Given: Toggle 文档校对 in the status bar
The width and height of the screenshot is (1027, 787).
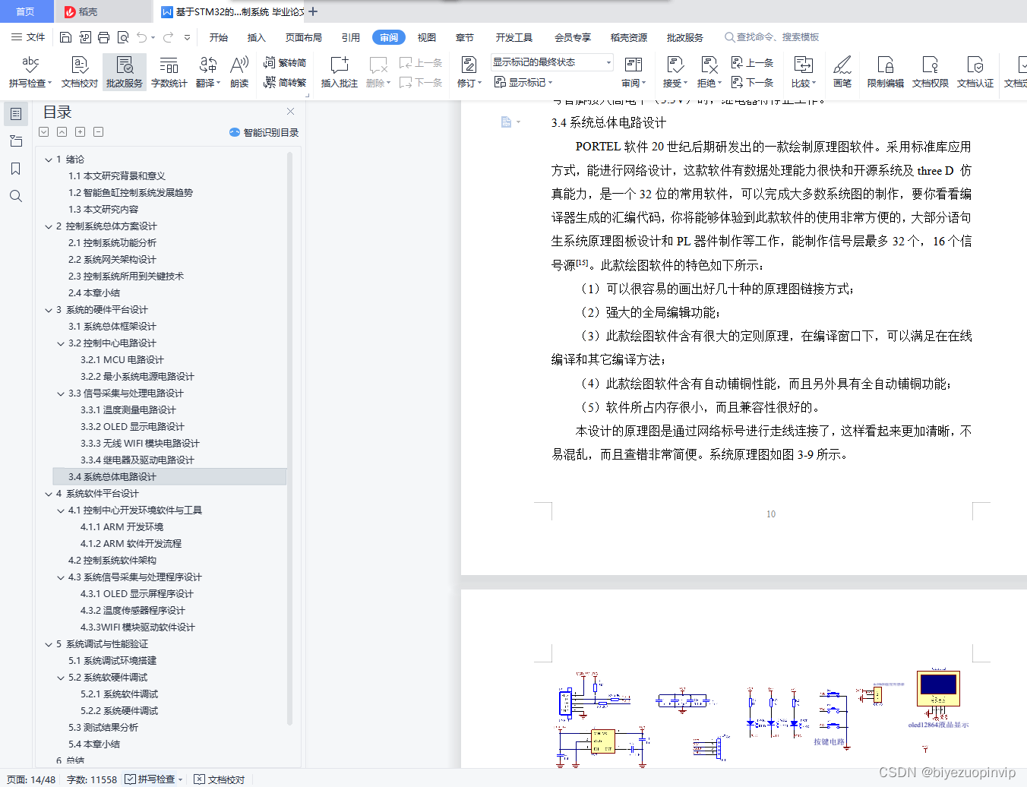Looking at the screenshot, I should [220, 779].
